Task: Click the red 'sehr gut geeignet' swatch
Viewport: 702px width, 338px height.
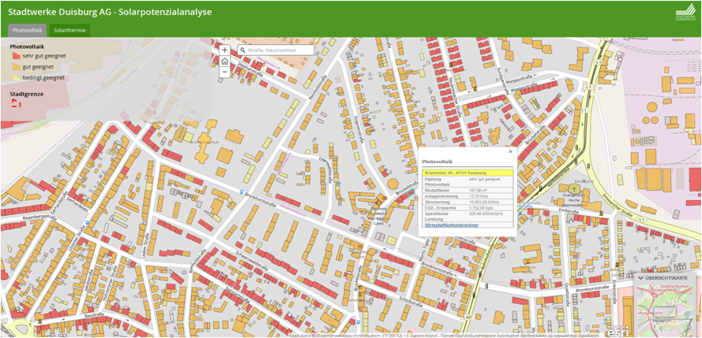Action: [x=16, y=56]
